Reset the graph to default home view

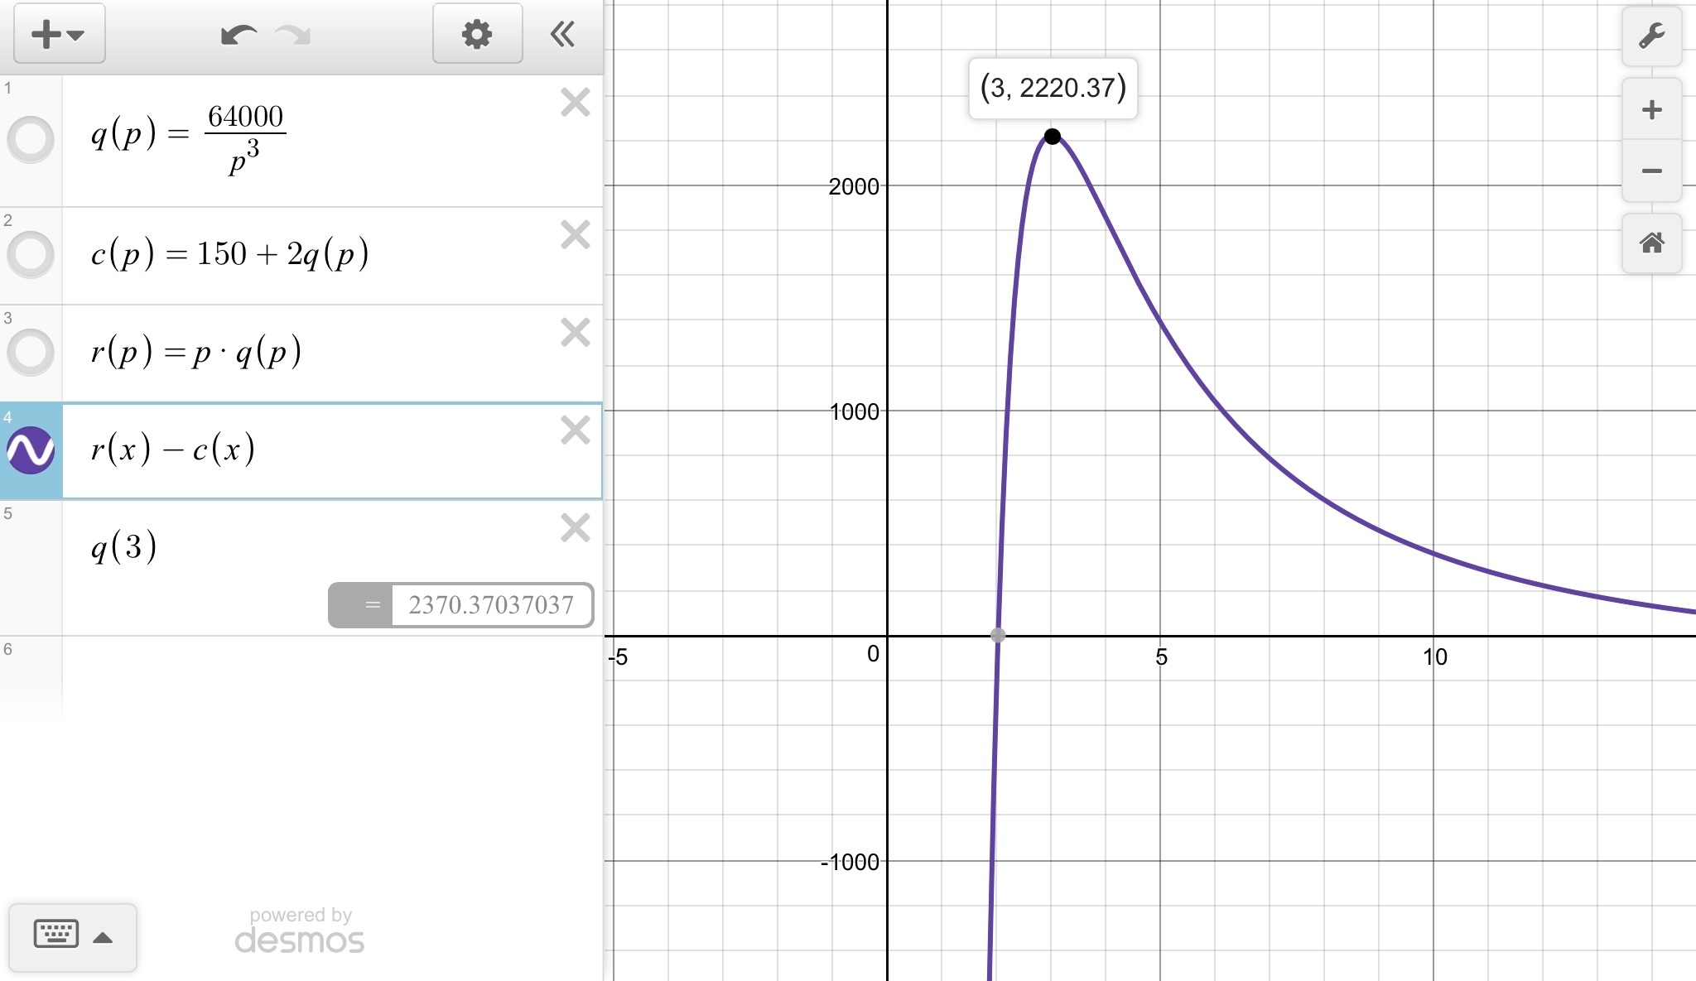point(1651,243)
